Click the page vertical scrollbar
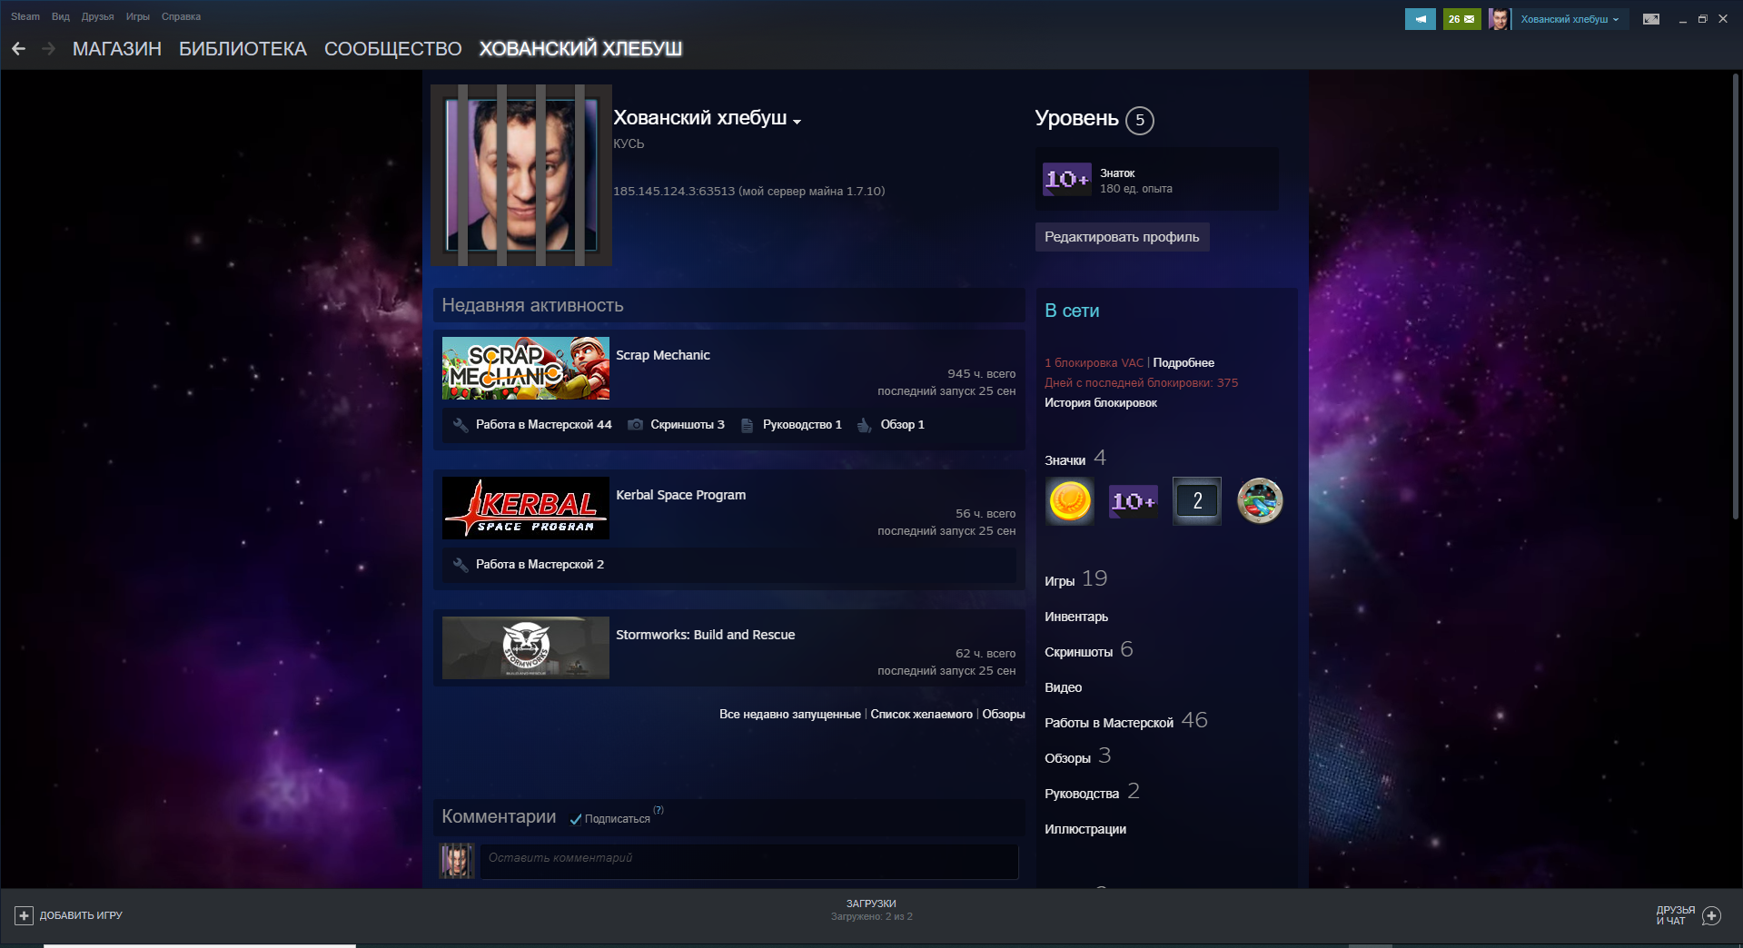 click(x=1736, y=296)
